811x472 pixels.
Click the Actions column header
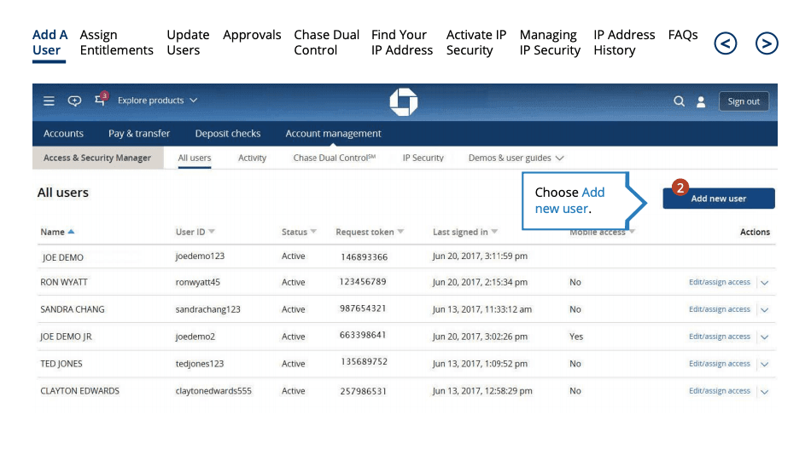755,232
